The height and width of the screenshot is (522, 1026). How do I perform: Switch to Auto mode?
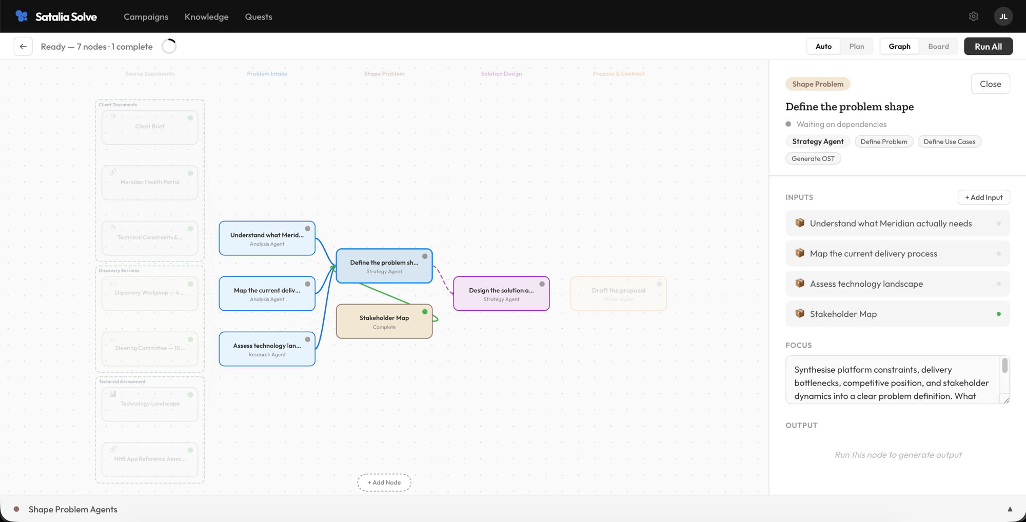(823, 46)
